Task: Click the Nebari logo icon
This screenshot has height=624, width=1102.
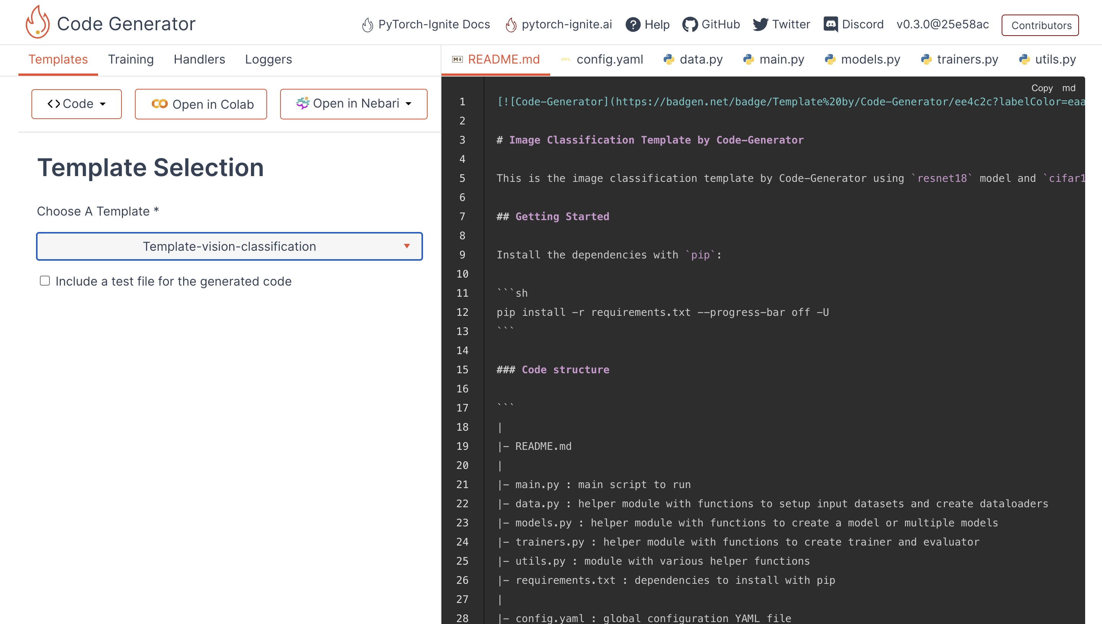Action: 303,103
